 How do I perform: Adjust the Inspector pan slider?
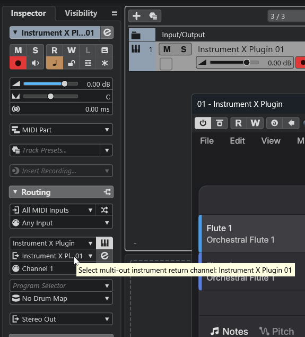[50, 96]
